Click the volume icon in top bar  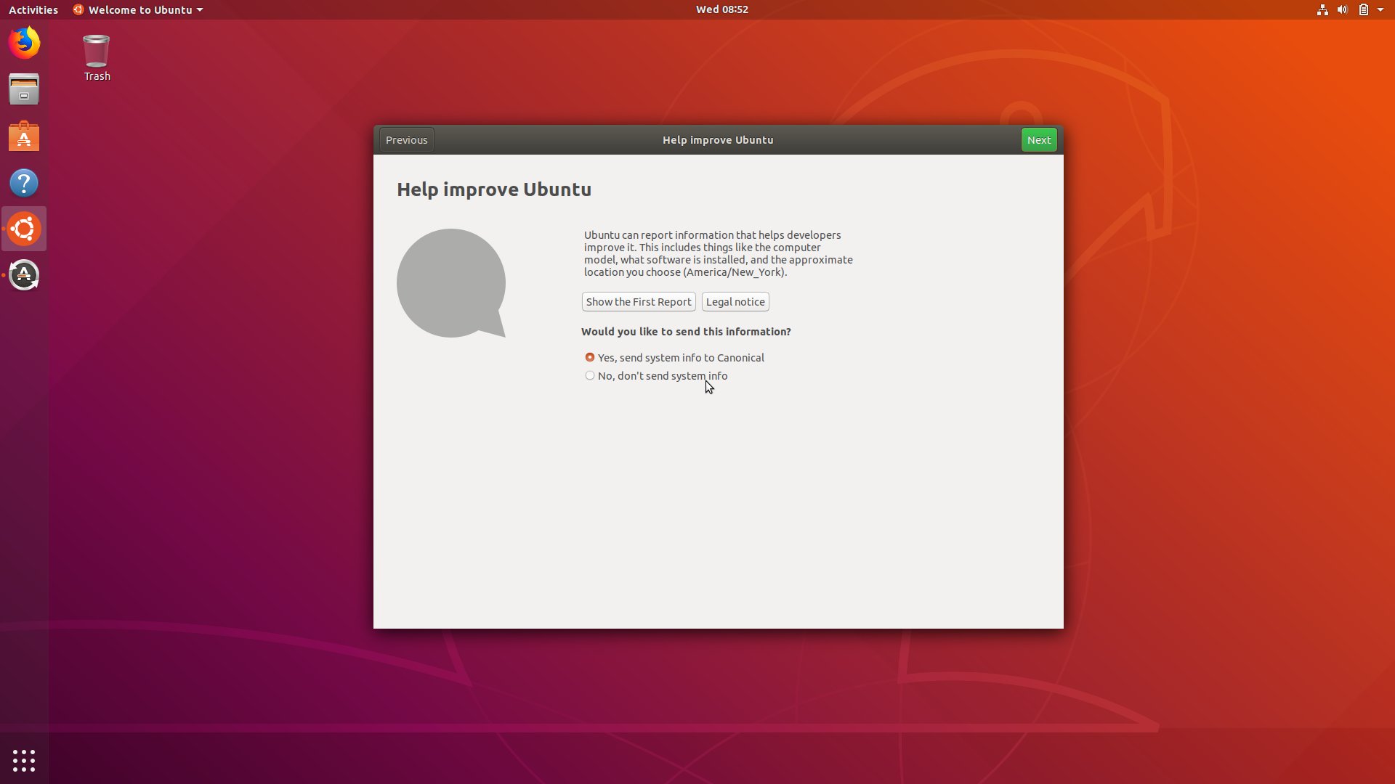click(x=1342, y=9)
